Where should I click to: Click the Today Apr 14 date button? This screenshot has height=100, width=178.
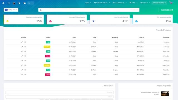click(x=11, y=10)
